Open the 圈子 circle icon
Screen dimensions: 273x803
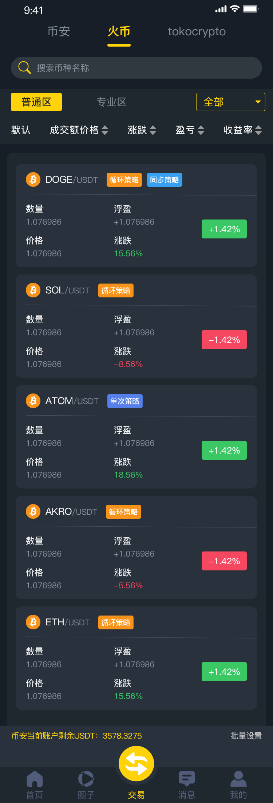click(86, 780)
